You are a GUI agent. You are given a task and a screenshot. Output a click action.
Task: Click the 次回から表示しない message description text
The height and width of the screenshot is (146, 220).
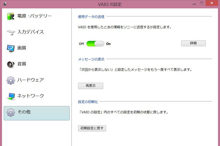coord(135,70)
